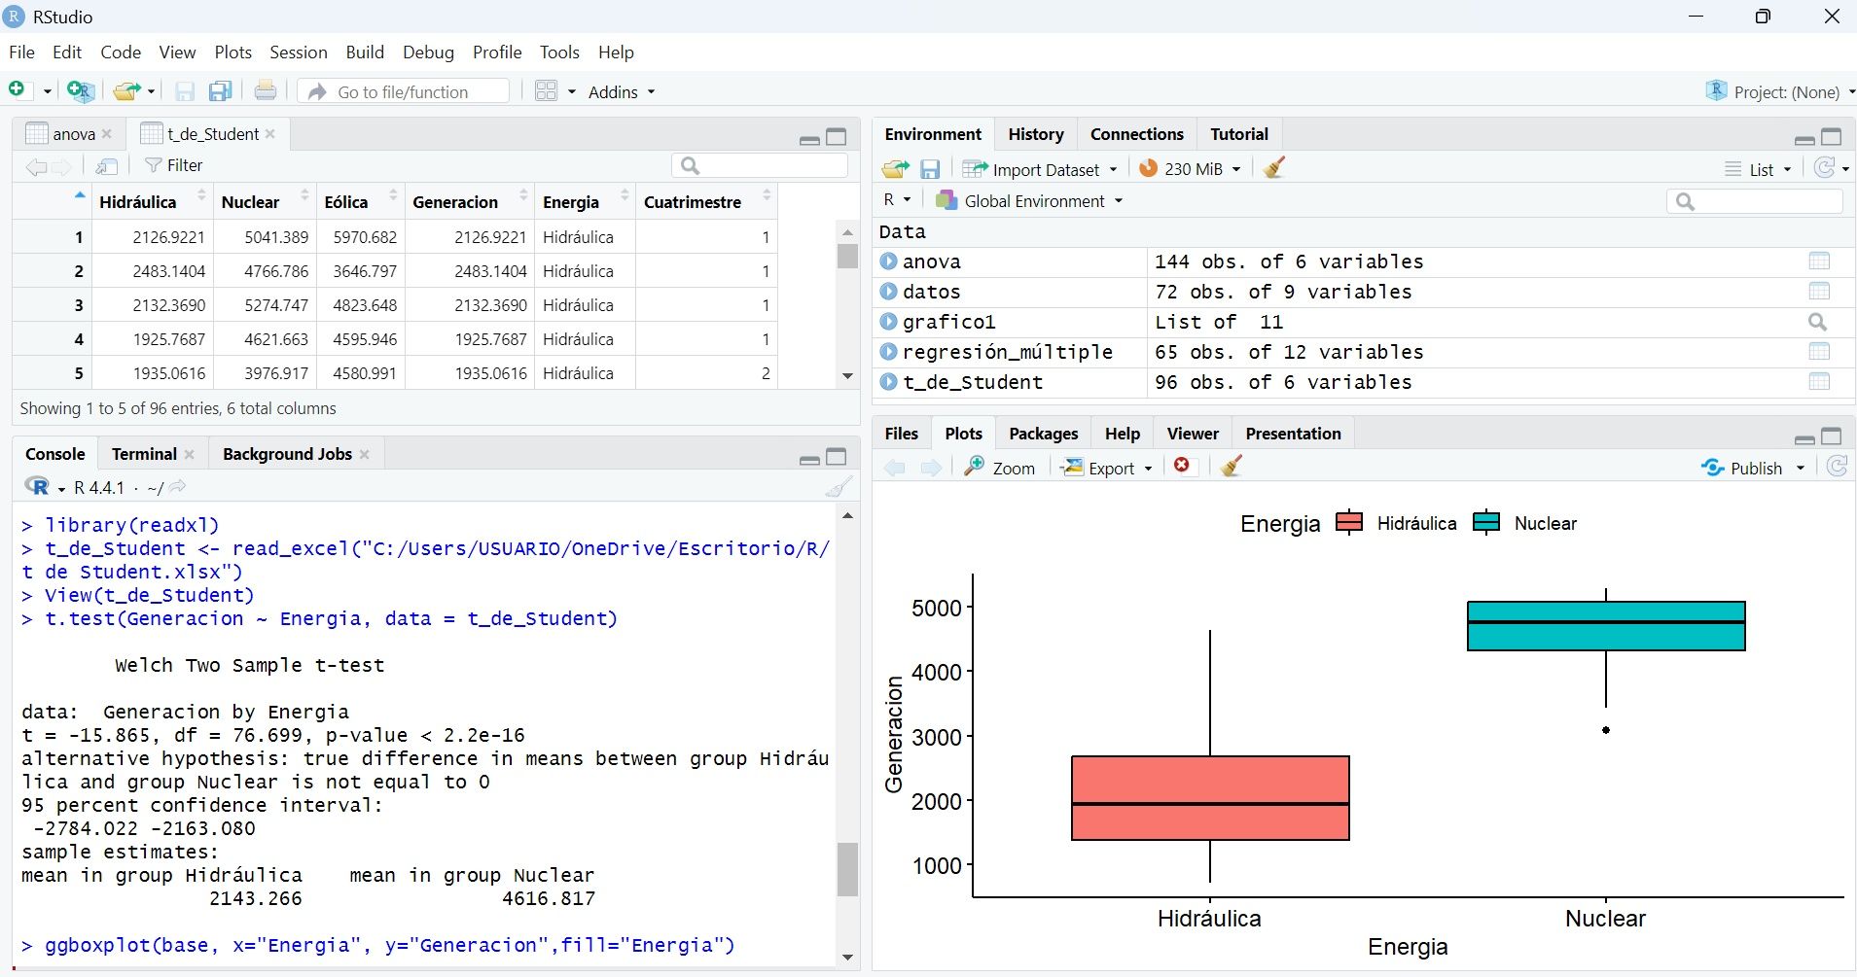Screen dimensions: 1857x977
Task: Show data viewer in new window icon
Action: (107, 166)
